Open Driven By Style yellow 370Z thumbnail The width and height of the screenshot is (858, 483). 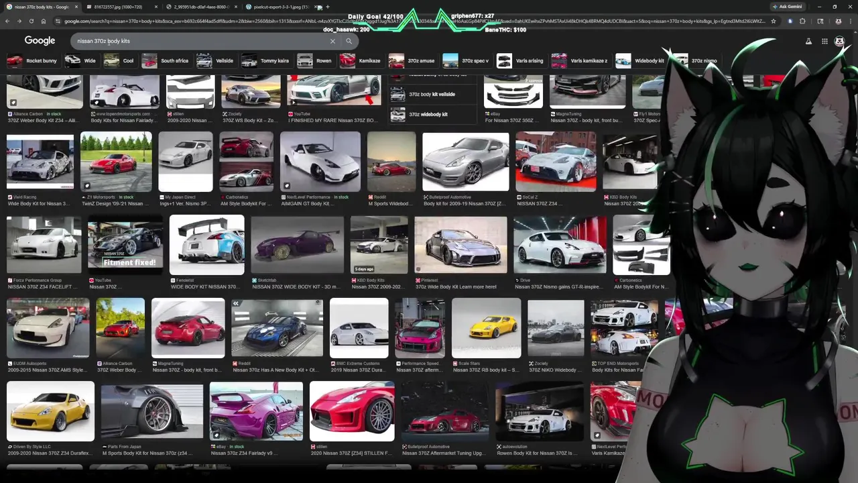click(x=50, y=412)
